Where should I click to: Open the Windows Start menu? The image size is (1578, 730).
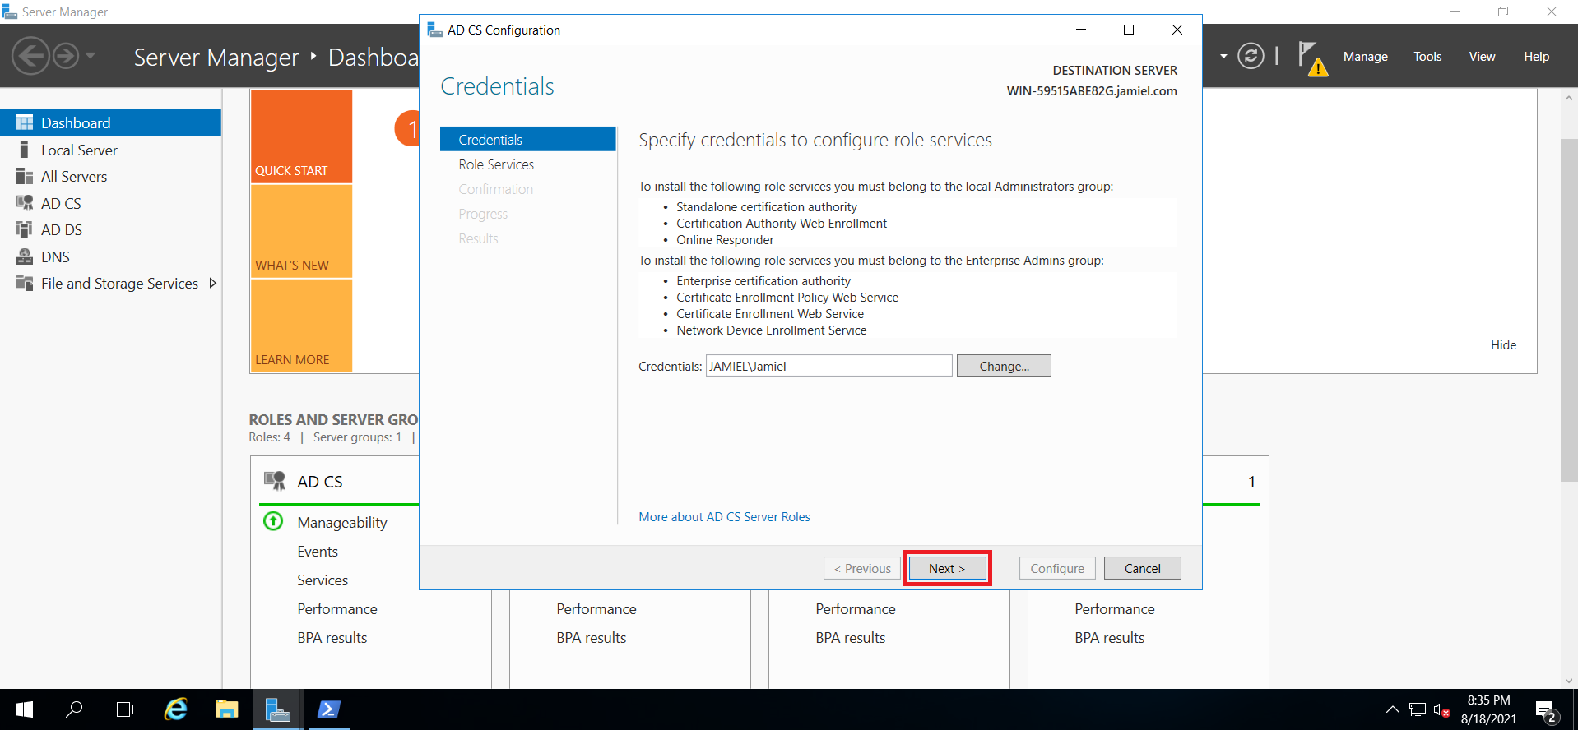tap(25, 709)
